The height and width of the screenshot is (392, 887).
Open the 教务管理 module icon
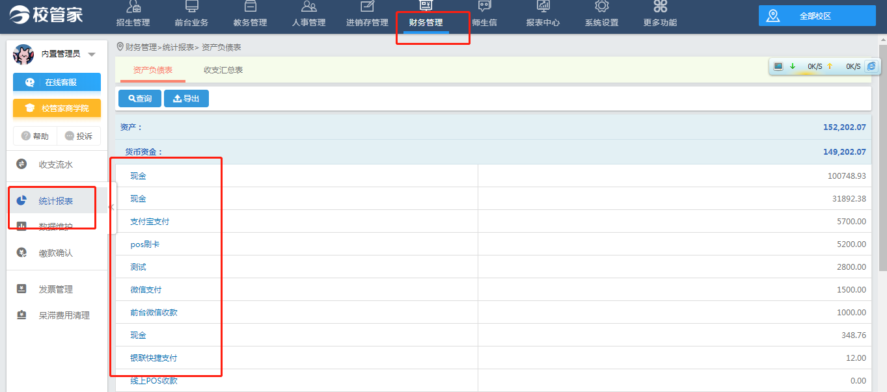(x=250, y=7)
